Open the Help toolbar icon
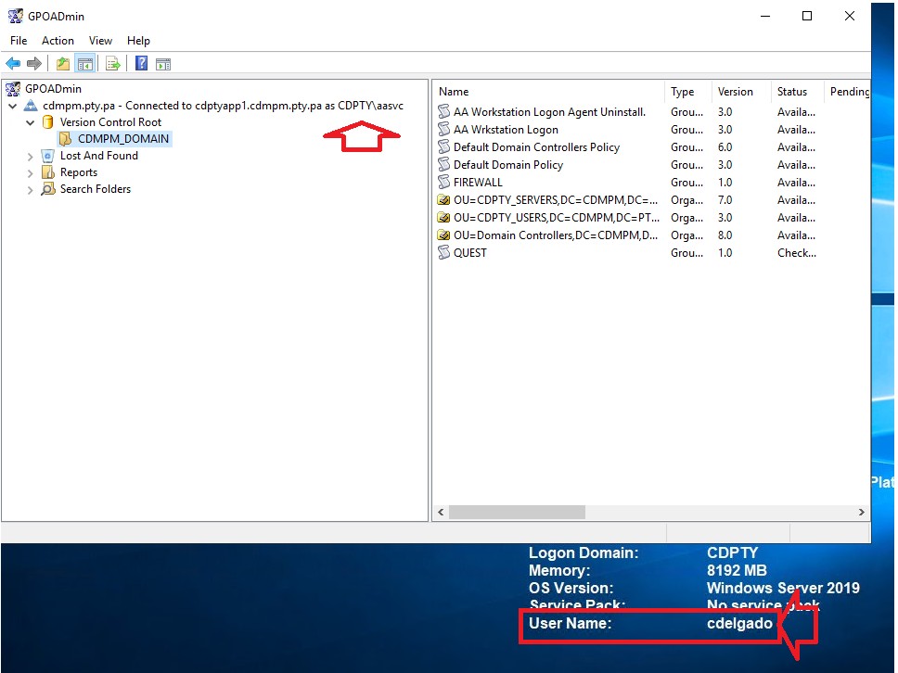 [141, 64]
